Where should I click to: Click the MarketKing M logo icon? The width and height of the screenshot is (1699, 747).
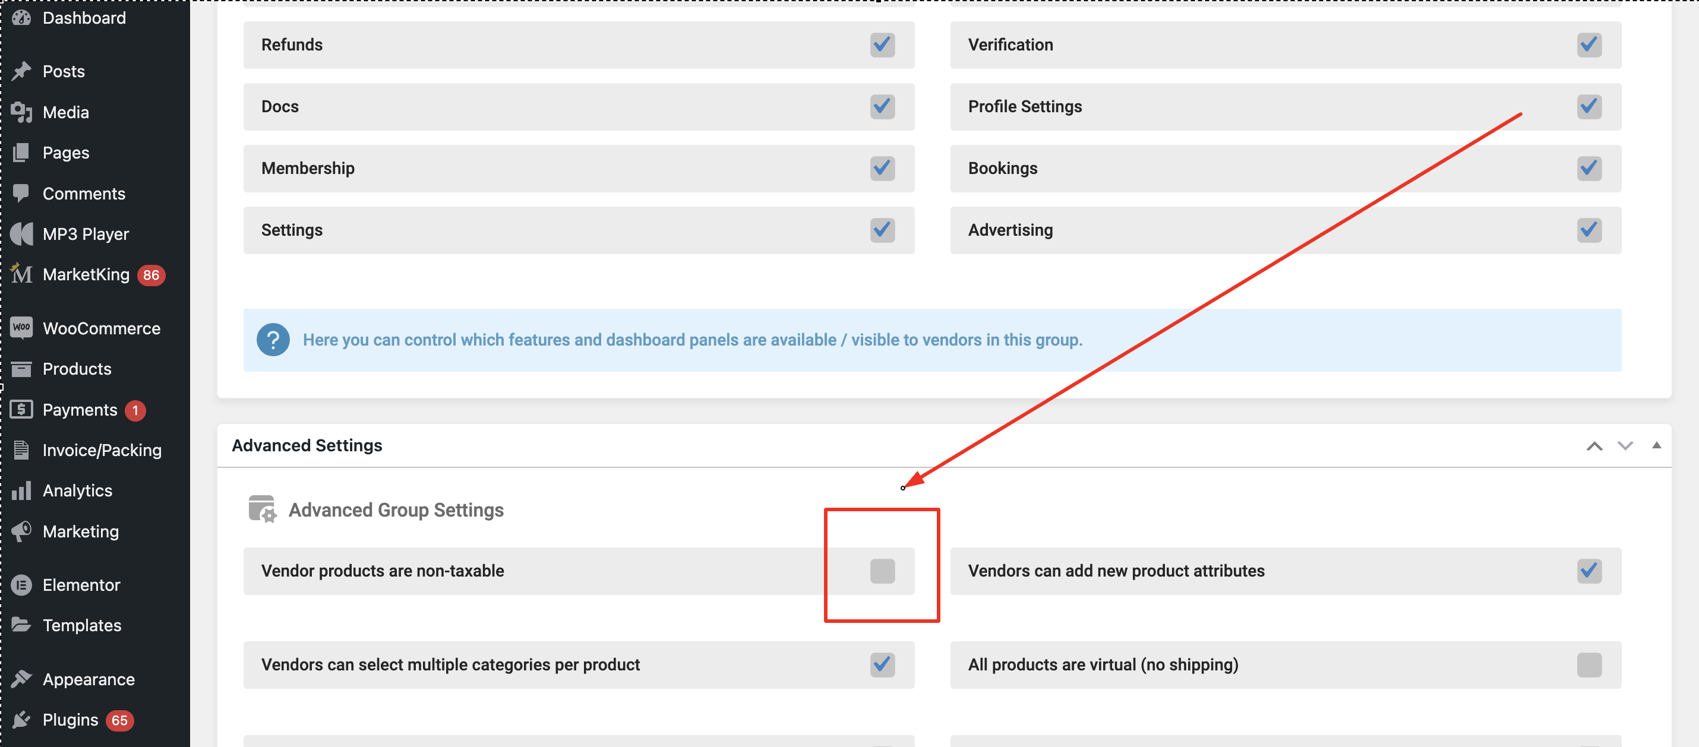21,274
